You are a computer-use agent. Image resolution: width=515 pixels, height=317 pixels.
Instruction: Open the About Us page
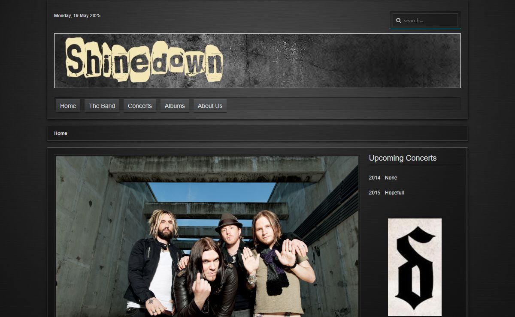tap(210, 106)
